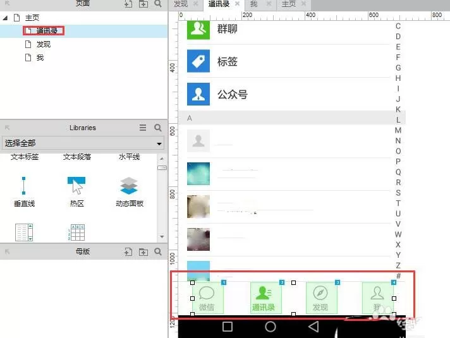Select the 热区 hotspot widget

tap(76, 191)
